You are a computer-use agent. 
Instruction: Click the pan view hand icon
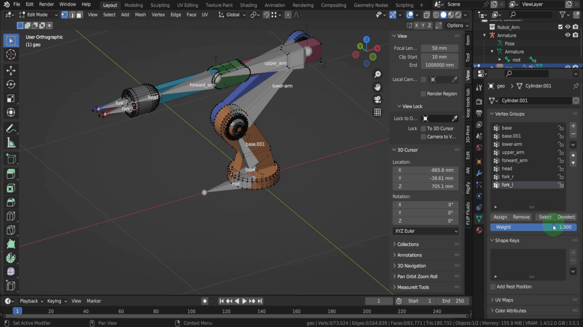377,87
